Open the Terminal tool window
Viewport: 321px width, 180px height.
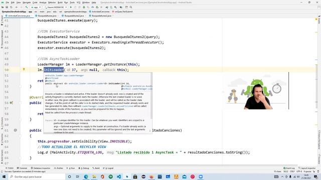click(22, 168)
